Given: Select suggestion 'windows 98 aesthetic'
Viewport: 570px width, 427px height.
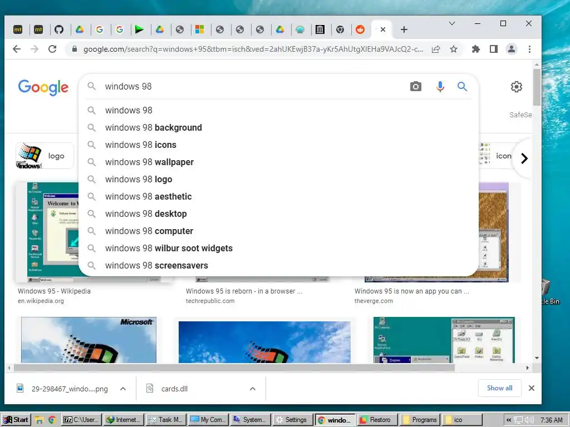Looking at the screenshot, I should [x=278, y=196].
